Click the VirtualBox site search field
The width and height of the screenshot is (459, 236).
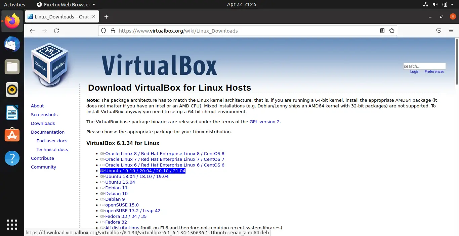424,66
